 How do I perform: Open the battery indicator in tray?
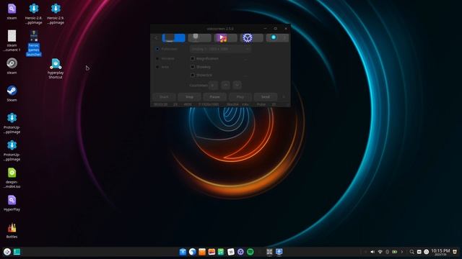395,252
